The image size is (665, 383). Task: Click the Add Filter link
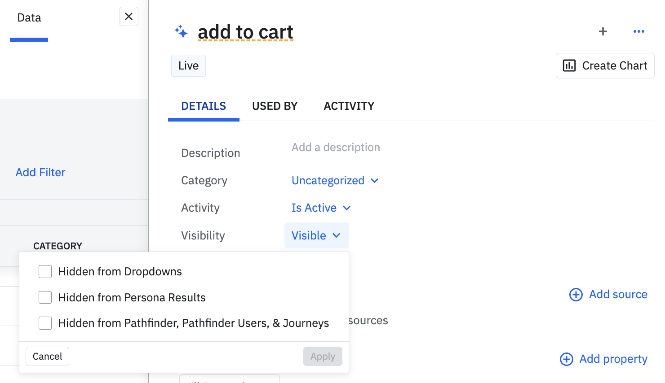point(40,173)
